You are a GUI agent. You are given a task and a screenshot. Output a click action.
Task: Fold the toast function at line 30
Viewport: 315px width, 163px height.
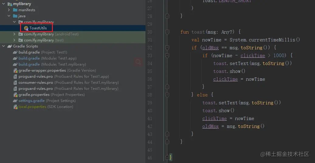pyautogui.click(x=167, y=32)
